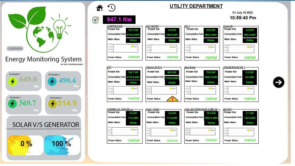Image resolution: width=295 pixels, height=166 pixels.
Task: Click the UTILITY DEPARTMENT heading
Action: click(x=196, y=6)
